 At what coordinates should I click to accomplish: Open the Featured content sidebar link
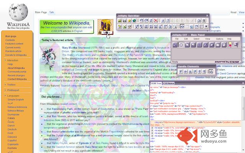pos(14,44)
